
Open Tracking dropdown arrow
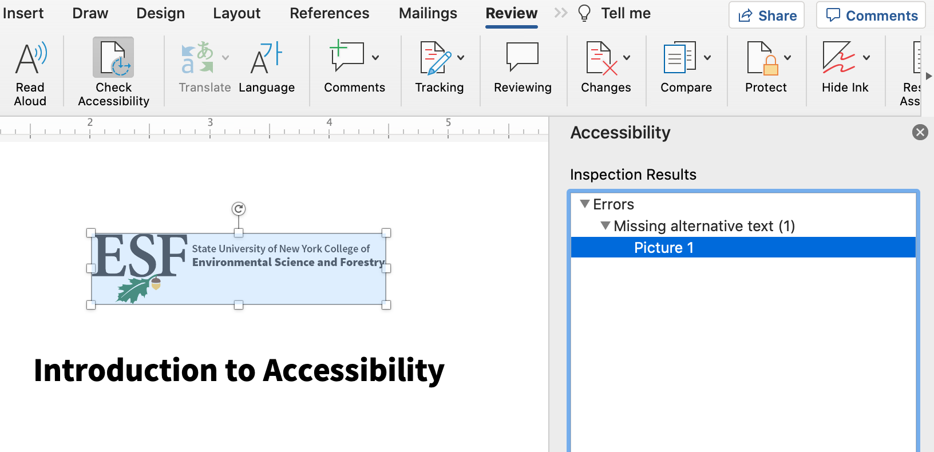(461, 57)
